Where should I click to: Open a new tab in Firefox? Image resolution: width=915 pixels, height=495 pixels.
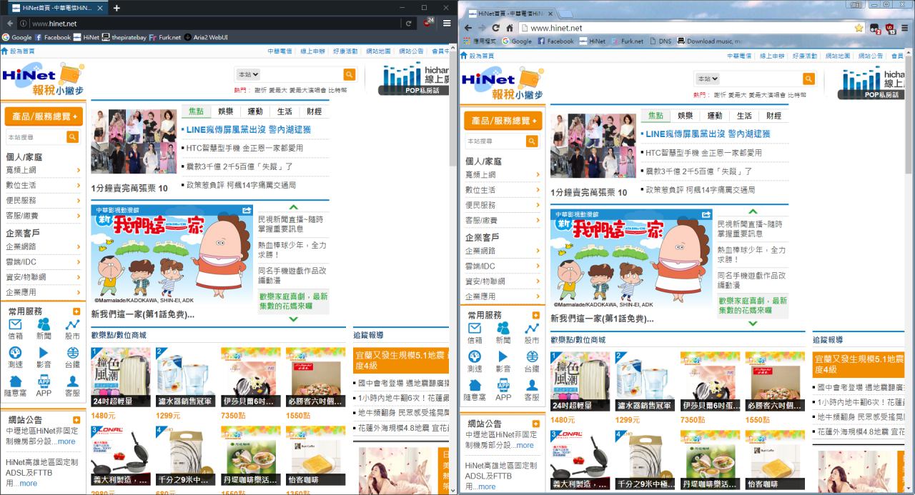[x=117, y=8]
